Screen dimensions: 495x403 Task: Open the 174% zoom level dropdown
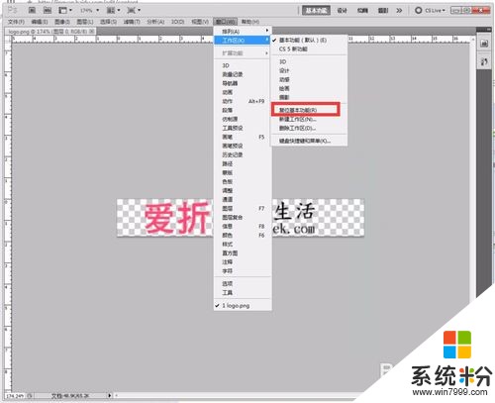point(89,10)
